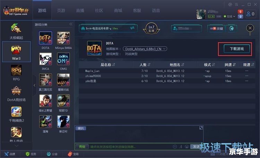Toggle the 改键 key remap switch
Image resolution: width=260 pixels, height=158 pixels.
(x=216, y=28)
